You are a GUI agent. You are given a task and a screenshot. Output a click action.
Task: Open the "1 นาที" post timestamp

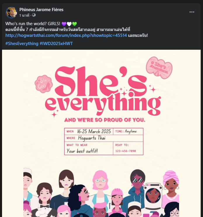[25, 15]
